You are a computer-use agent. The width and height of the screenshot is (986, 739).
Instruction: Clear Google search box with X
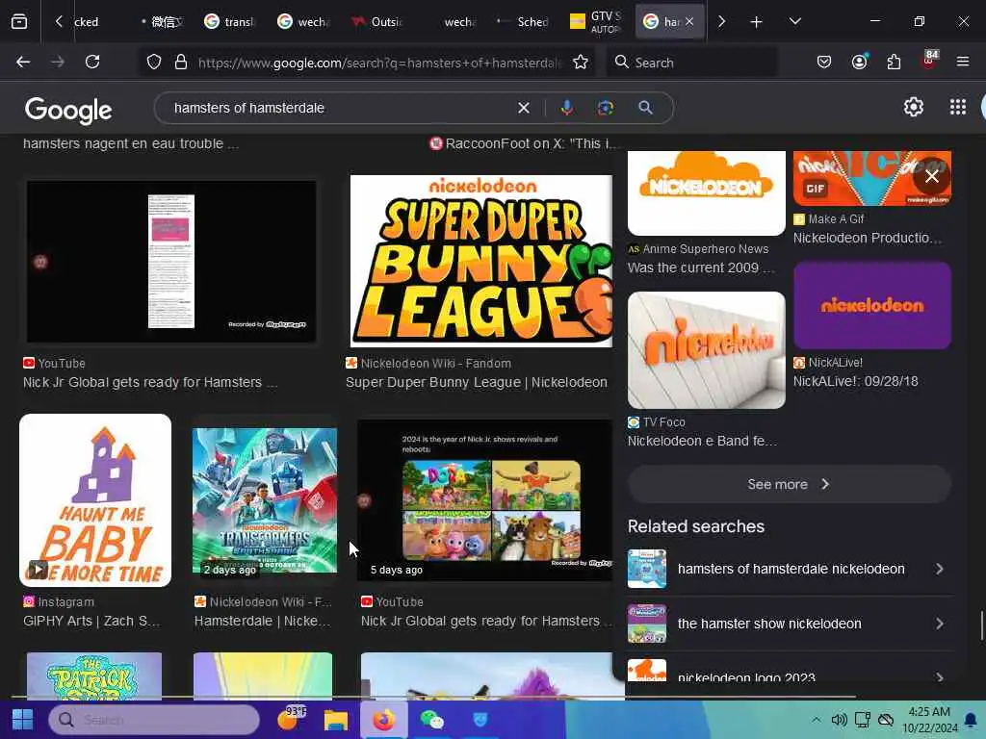click(523, 108)
